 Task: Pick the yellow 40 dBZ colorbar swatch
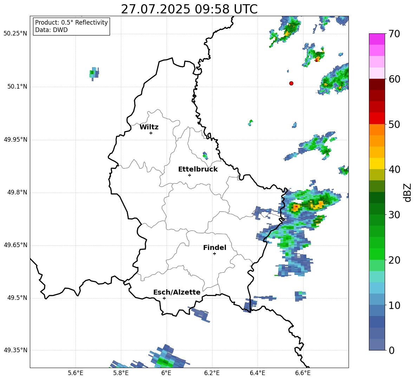click(x=377, y=163)
